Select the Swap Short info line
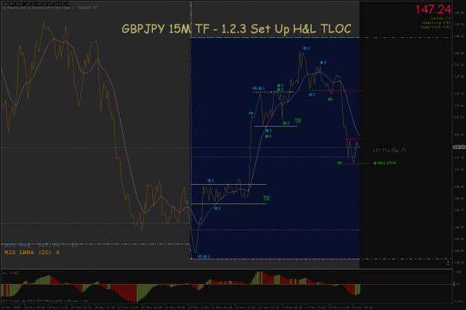Image resolution: width=466 pixels, height=310 pixels. click(x=435, y=27)
